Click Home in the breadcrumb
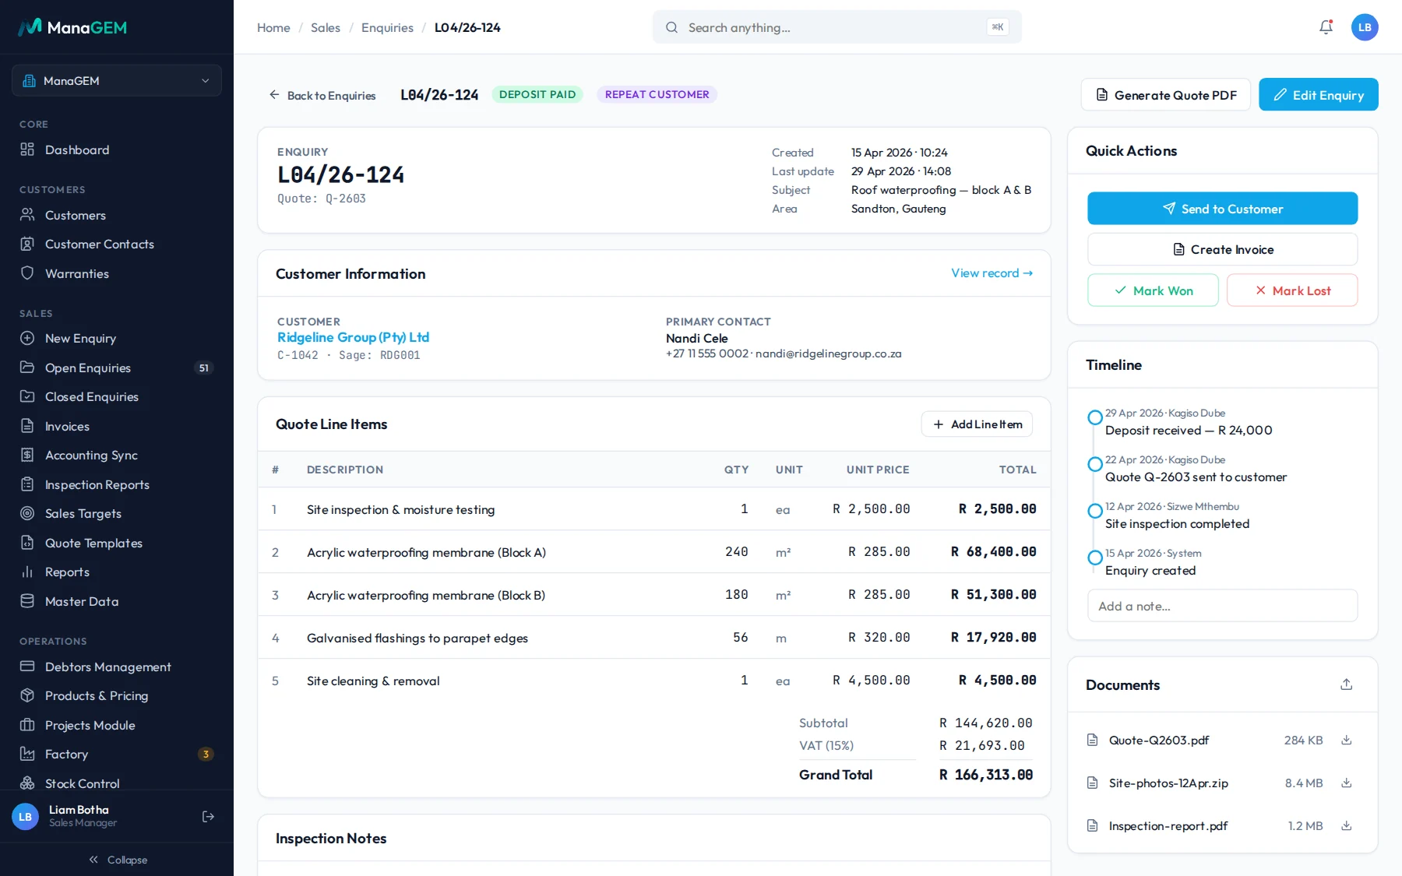Image resolution: width=1402 pixels, height=876 pixels. (273, 28)
